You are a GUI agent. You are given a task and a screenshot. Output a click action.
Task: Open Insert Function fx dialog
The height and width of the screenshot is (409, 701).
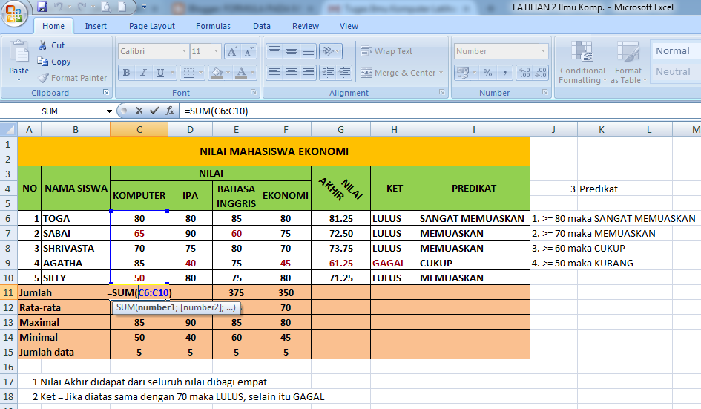pyautogui.click(x=169, y=111)
